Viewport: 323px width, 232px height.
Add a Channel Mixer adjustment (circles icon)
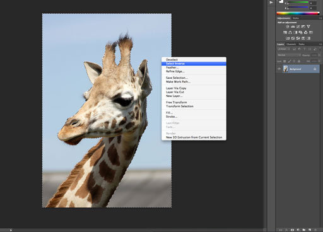306,32
